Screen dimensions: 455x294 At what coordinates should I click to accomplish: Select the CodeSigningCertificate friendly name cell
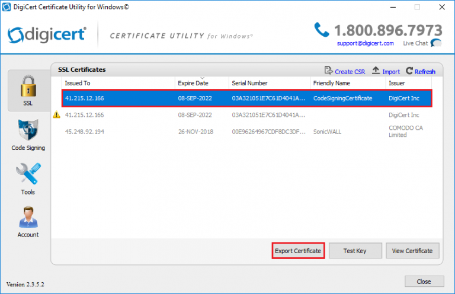click(342, 98)
